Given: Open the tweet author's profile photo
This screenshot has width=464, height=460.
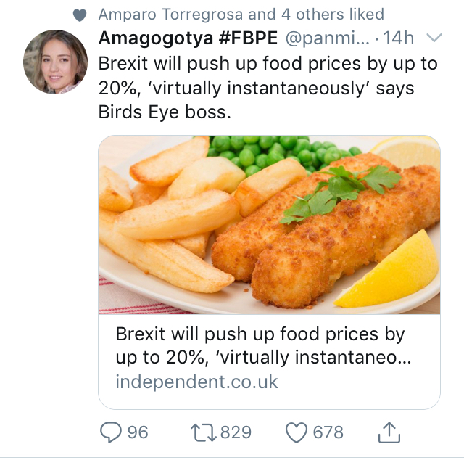Looking at the screenshot, I should [x=56, y=62].
